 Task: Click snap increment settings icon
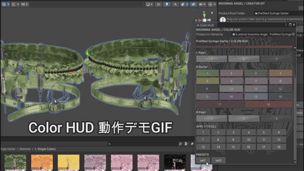coord(13,4)
